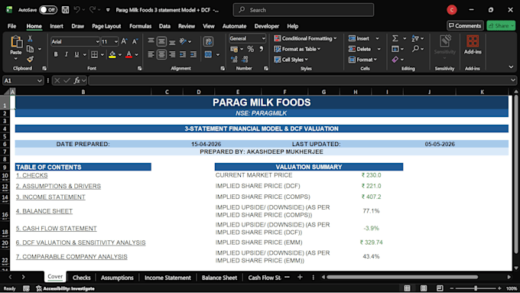Apply Comma Style format
The image size is (520, 293).
[x=262, y=49]
